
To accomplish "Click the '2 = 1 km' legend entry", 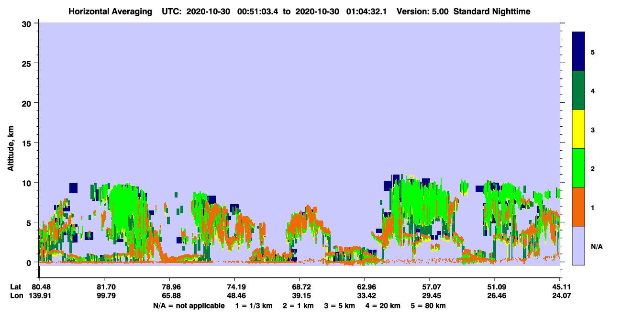I will pyautogui.click(x=298, y=306).
